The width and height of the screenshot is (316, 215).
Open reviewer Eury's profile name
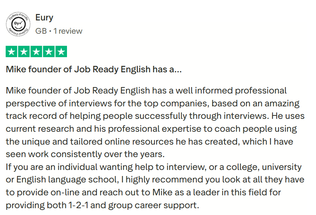[x=44, y=17]
